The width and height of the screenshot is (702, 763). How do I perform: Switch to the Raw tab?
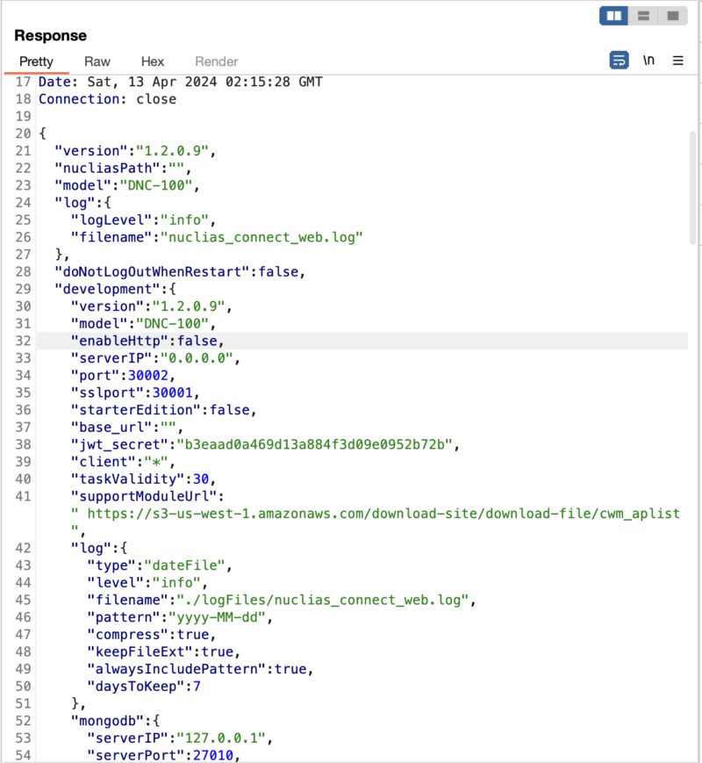tap(97, 61)
